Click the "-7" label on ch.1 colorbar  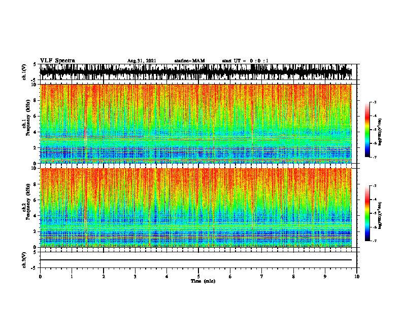(x=375, y=158)
